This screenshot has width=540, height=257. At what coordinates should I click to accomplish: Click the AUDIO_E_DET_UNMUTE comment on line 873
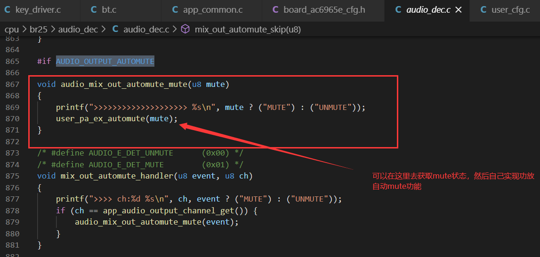[x=140, y=153]
